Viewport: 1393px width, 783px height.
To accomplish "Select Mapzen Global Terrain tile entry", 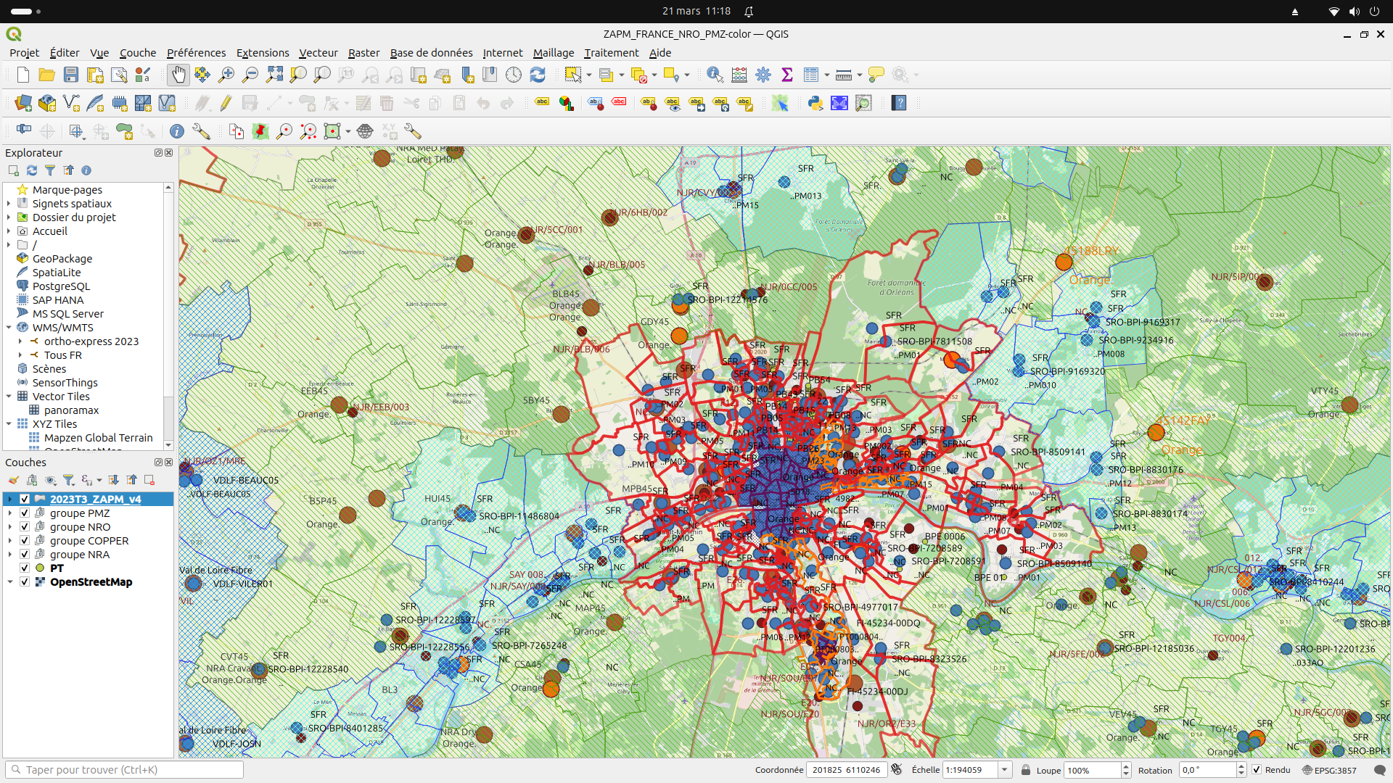I will tap(98, 438).
